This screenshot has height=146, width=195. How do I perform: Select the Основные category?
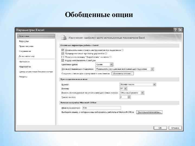36,36
